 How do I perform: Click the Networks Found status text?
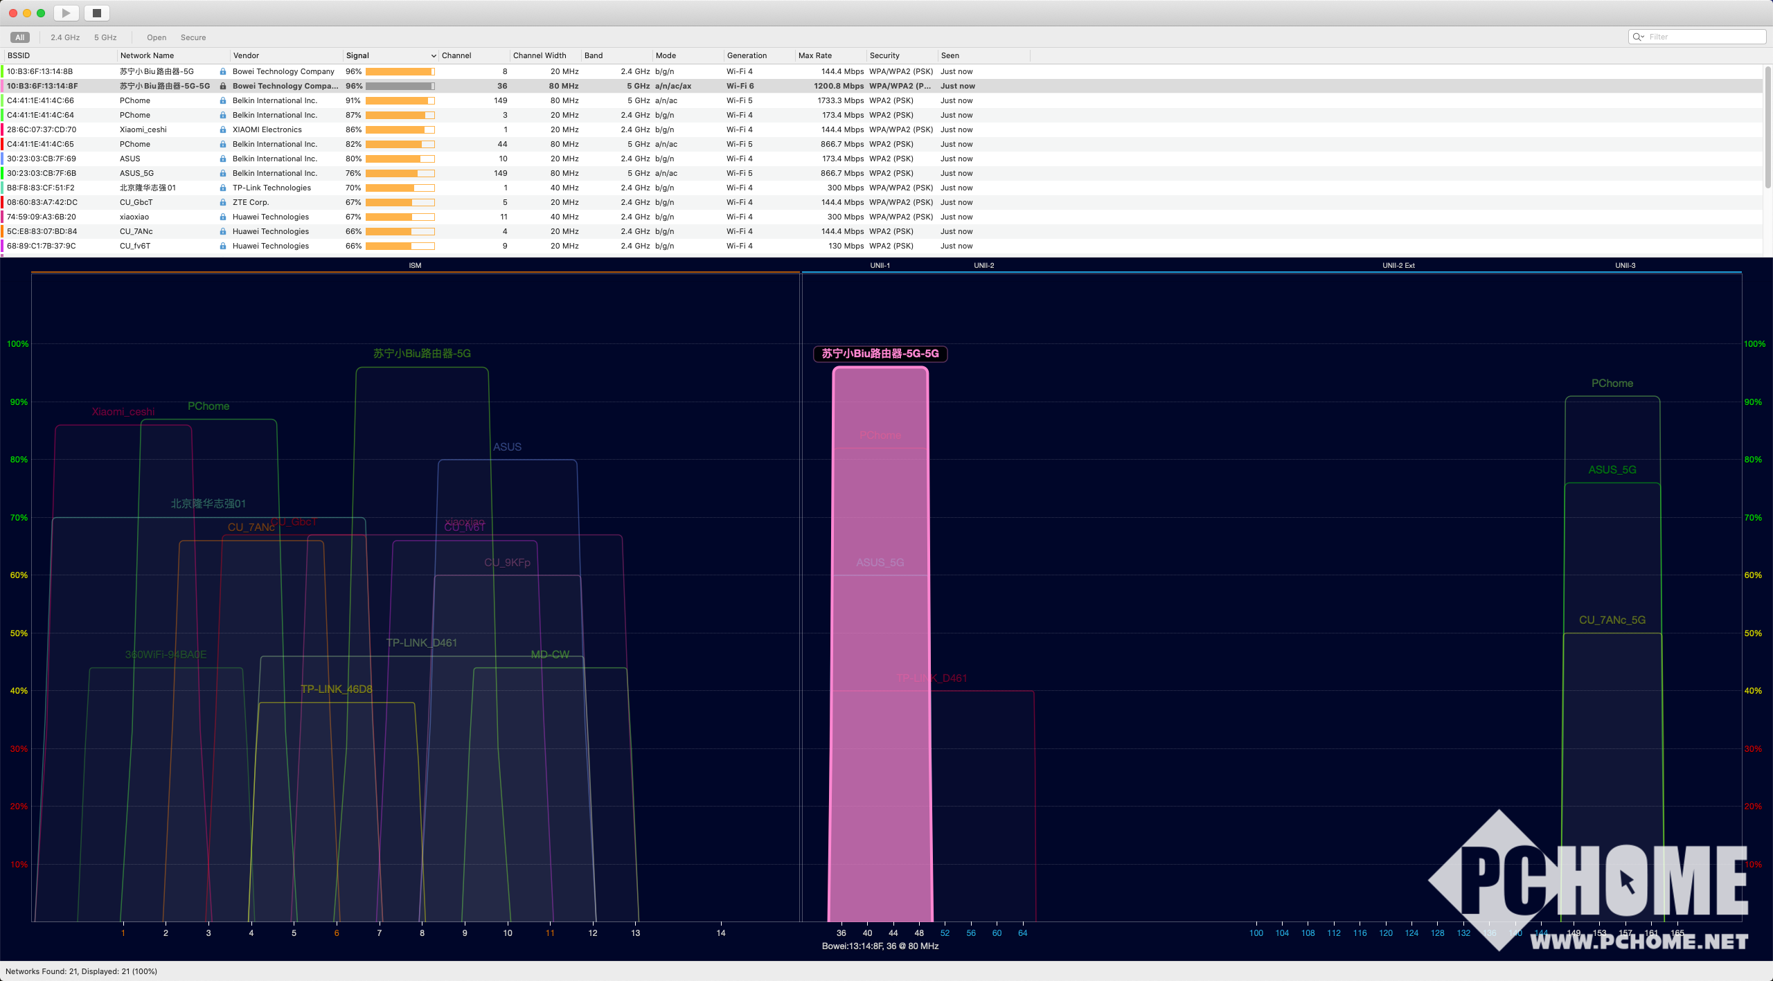81,971
